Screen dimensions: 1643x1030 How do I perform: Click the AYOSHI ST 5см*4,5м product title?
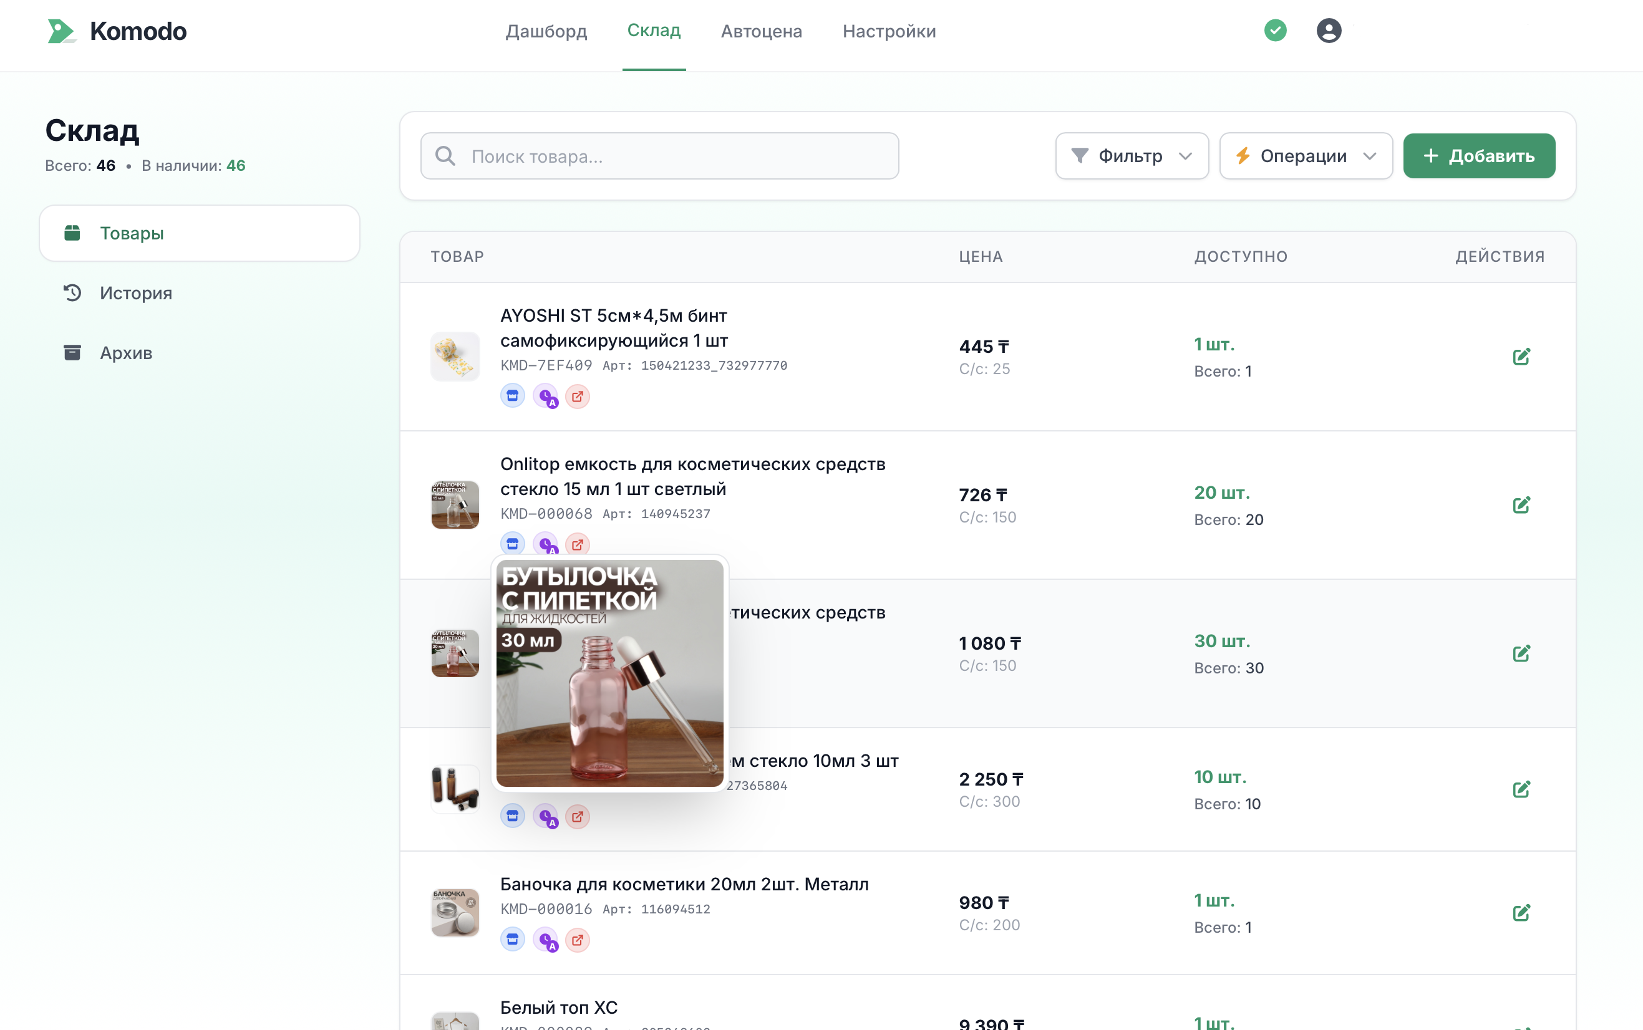point(614,328)
